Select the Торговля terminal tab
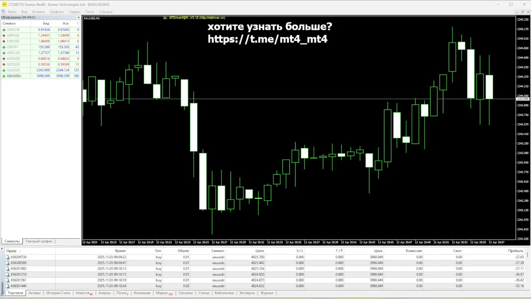531x299 pixels. (x=15, y=293)
